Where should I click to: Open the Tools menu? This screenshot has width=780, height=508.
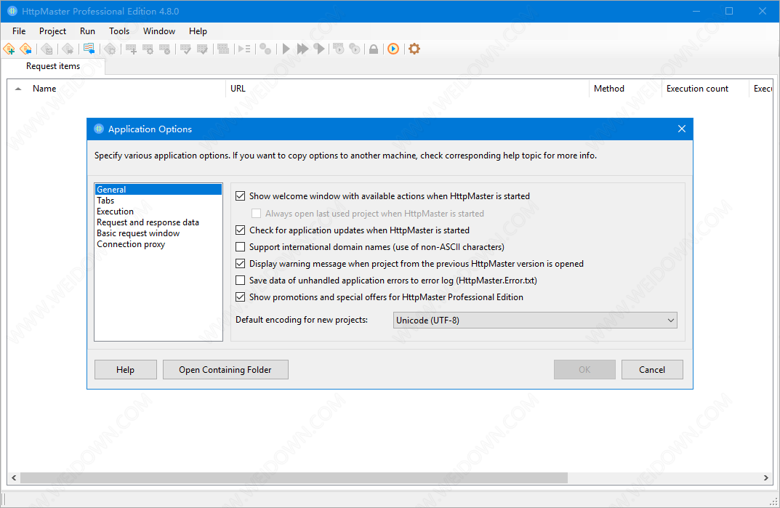tap(119, 31)
